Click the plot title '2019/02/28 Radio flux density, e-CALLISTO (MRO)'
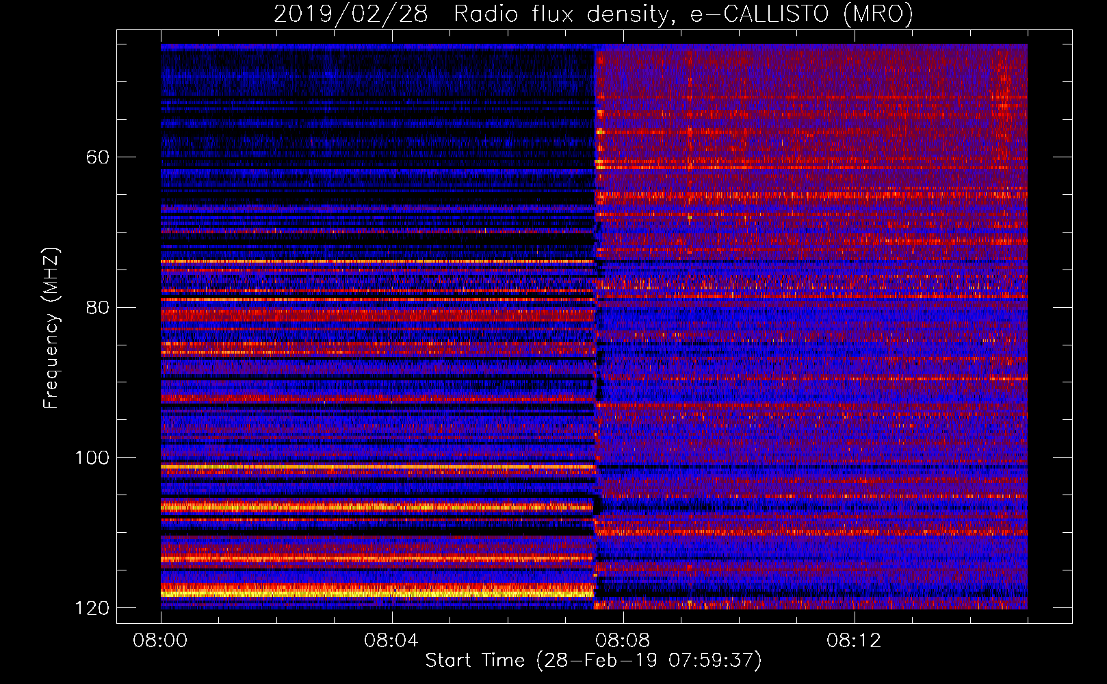The image size is (1107, 684). click(x=593, y=14)
